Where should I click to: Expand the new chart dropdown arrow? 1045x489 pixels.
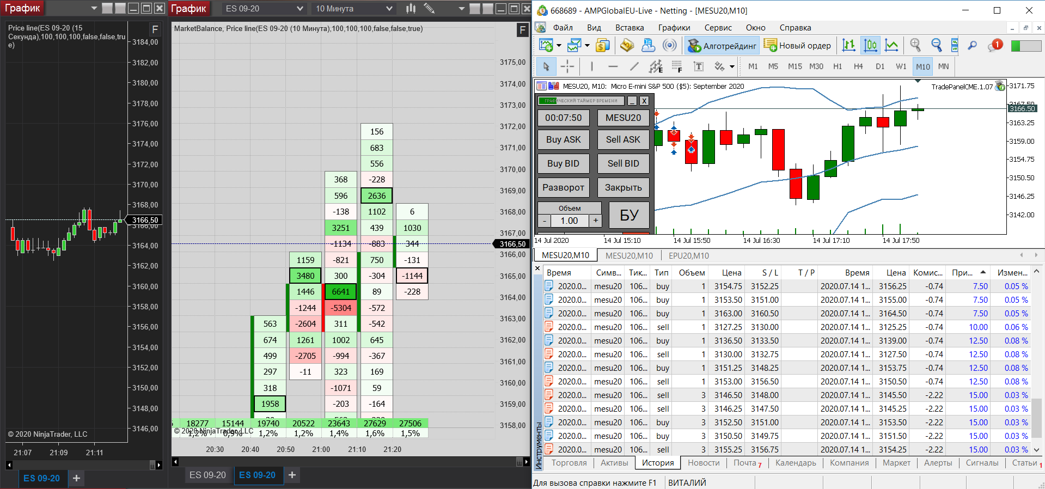[559, 46]
